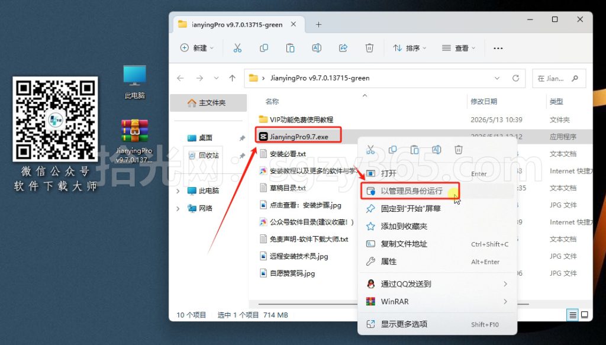Select 主文件夹 in navigation pane
The width and height of the screenshot is (606, 345).
[208, 103]
